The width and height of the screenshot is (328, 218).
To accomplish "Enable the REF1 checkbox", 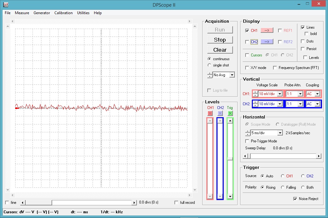I will click(280, 31).
